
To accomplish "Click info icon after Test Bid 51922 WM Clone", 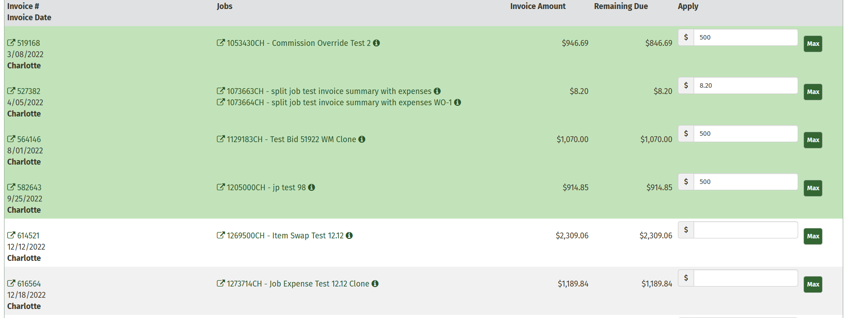I will click(x=362, y=139).
